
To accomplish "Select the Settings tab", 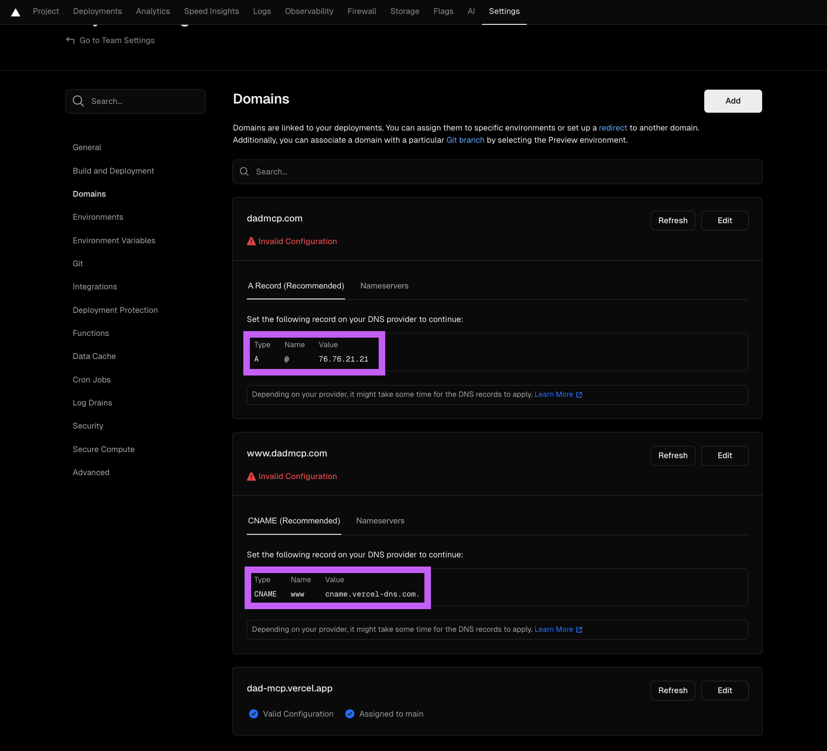I will (x=504, y=11).
